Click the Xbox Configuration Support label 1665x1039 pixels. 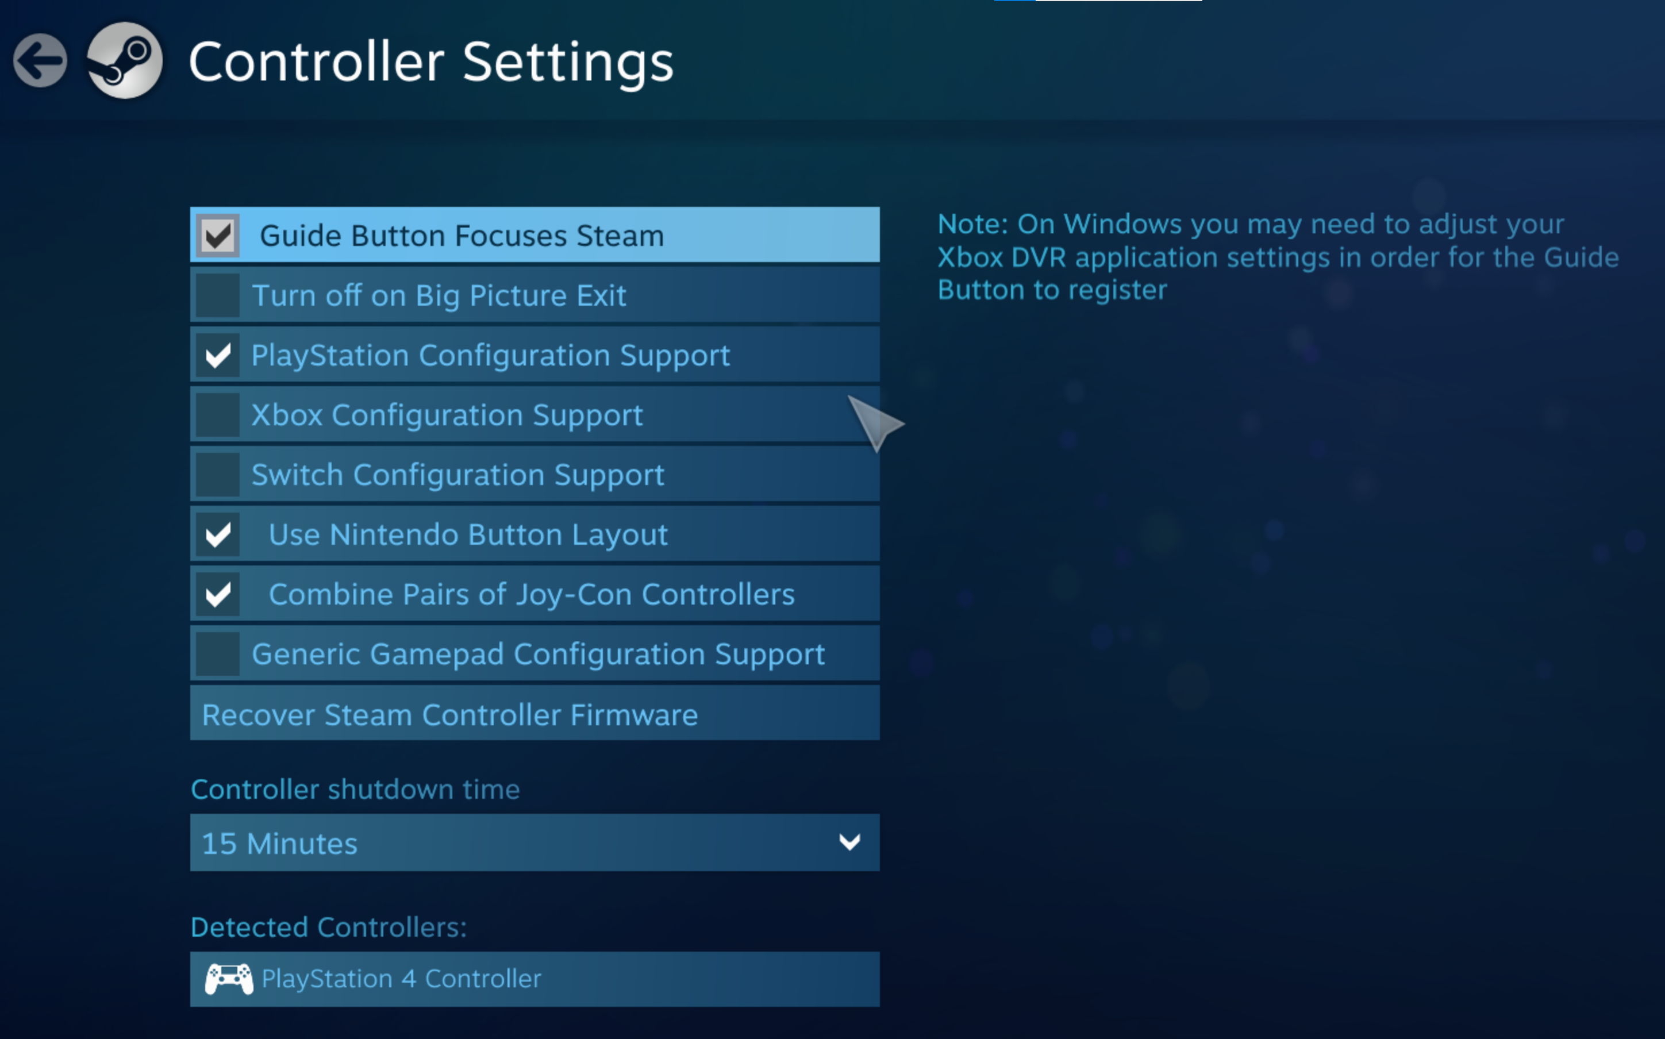tap(447, 415)
